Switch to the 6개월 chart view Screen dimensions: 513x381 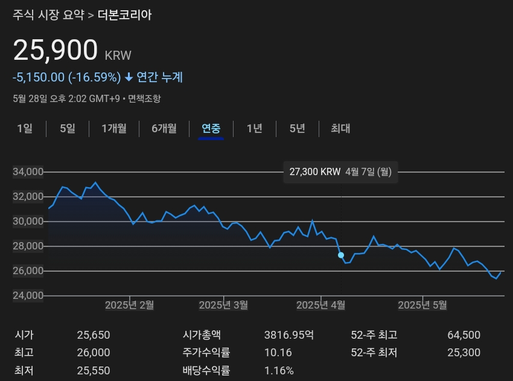[164, 129]
